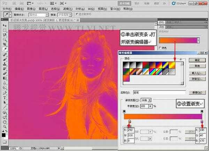The image size is (209, 151).
Task: Open the 文件 (File) menu
Action: pyautogui.click(x=6, y=9)
